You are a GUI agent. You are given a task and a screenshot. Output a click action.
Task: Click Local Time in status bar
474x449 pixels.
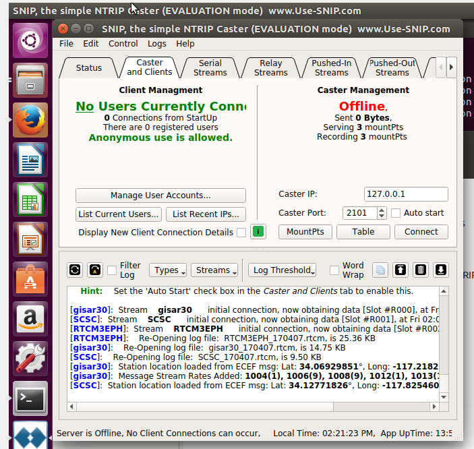[x=324, y=433]
